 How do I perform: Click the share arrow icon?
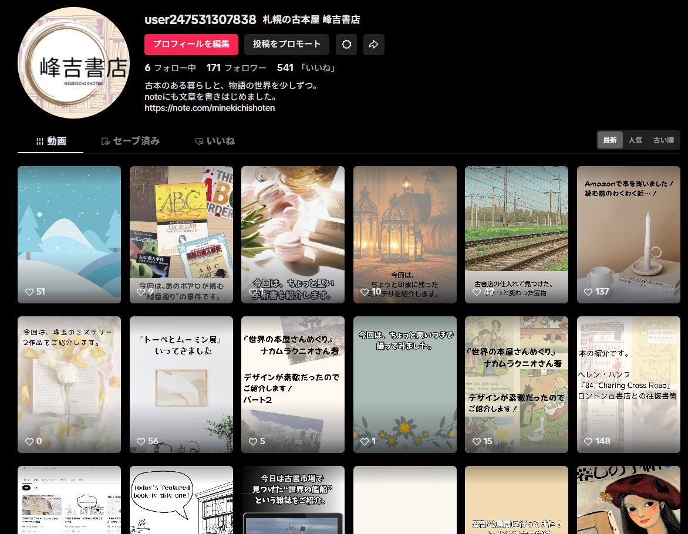click(x=373, y=45)
